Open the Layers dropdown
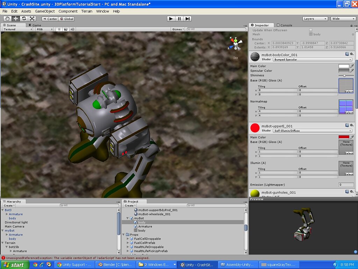The width and height of the screenshot is (358, 269). pos(314,19)
